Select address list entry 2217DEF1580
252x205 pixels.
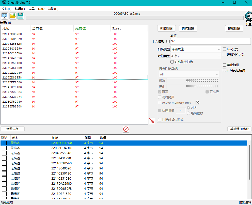124,194
